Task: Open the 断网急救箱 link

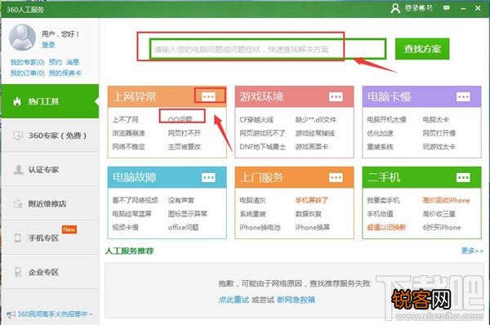Action: [x=296, y=300]
